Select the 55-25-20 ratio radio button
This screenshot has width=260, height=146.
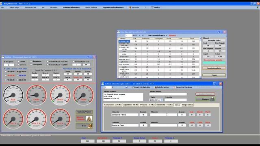(x=6, y=80)
